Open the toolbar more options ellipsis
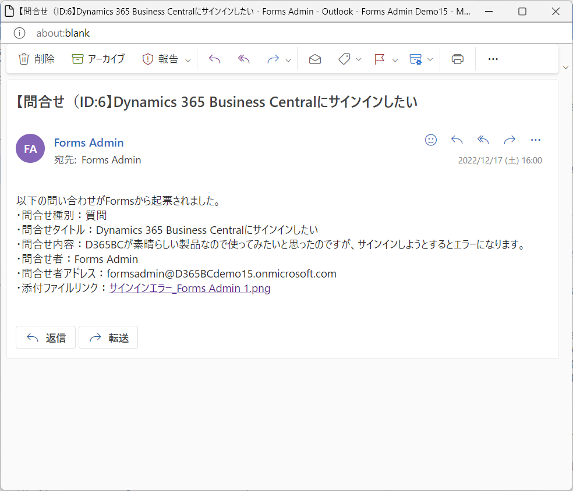 tap(493, 59)
